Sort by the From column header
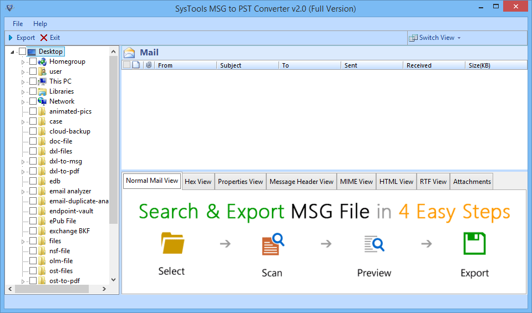The image size is (532, 313). point(186,65)
